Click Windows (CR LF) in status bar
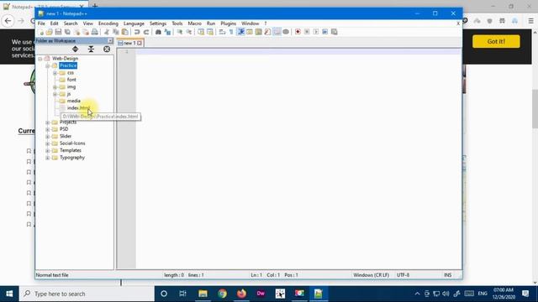This screenshot has width=538, height=302. point(372,275)
